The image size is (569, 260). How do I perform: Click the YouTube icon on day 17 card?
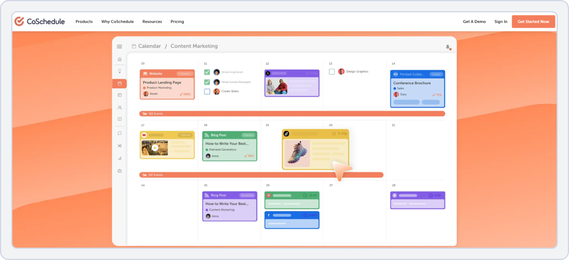(144, 135)
